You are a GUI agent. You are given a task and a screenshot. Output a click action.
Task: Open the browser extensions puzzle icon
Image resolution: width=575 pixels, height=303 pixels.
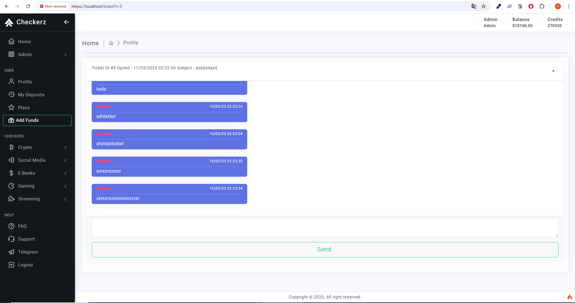pyautogui.click(x=542, y=6)
